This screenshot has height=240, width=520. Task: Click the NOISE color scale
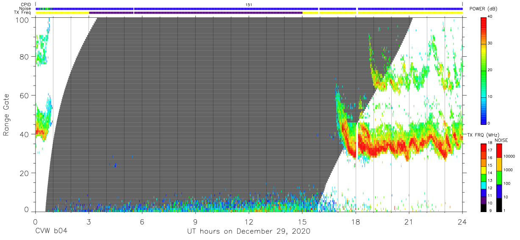(x=499, y=177)
